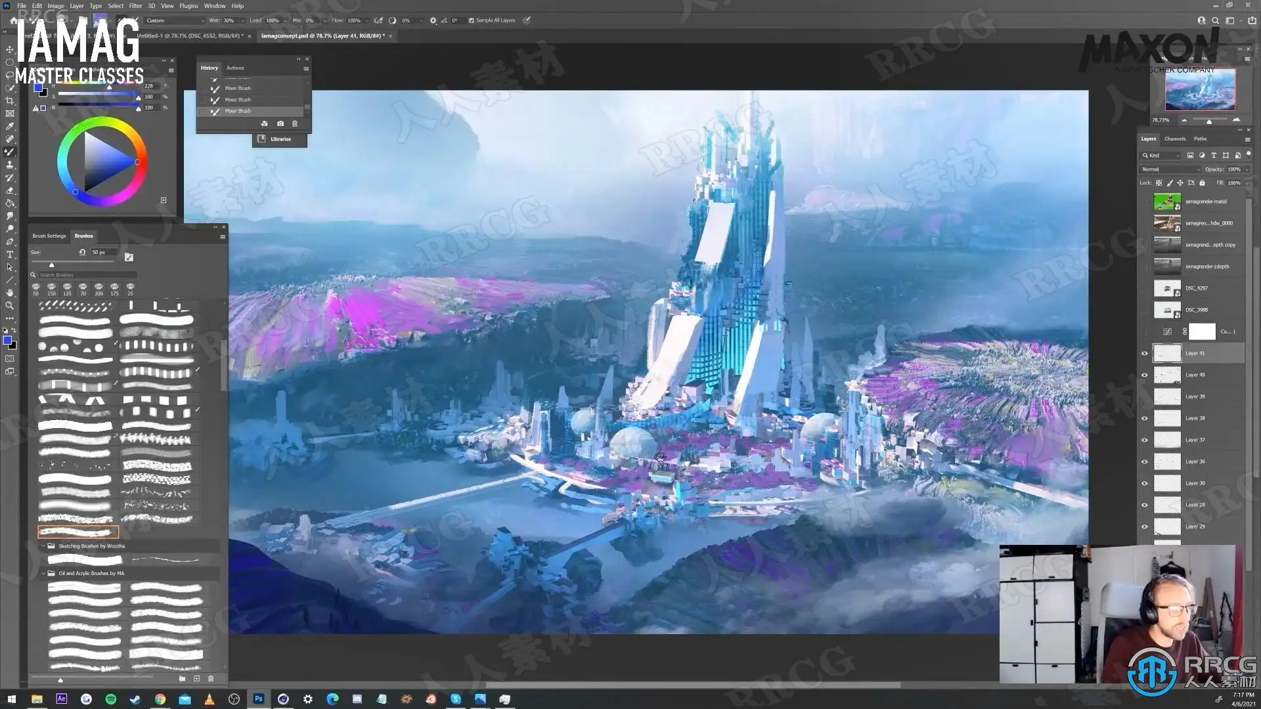Hide Layer 41 visibility eye
Image resolution: width=1261 pixels, height=709 pixels.
1145,353
